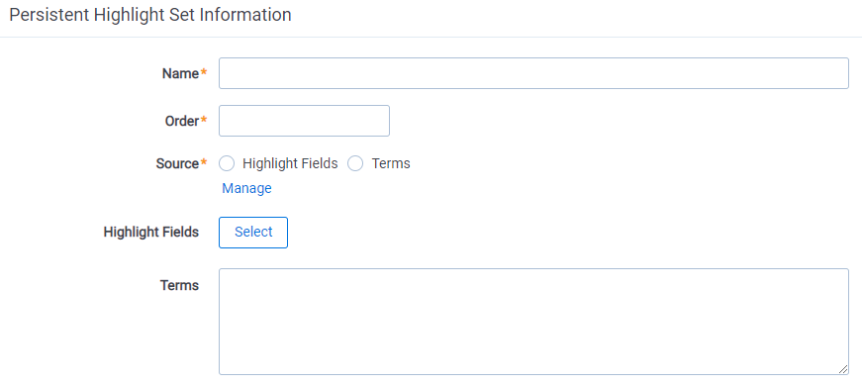862x386 pixels.
Task: Click the Select button for Highlight Fields
Action: tap(253, 232)
